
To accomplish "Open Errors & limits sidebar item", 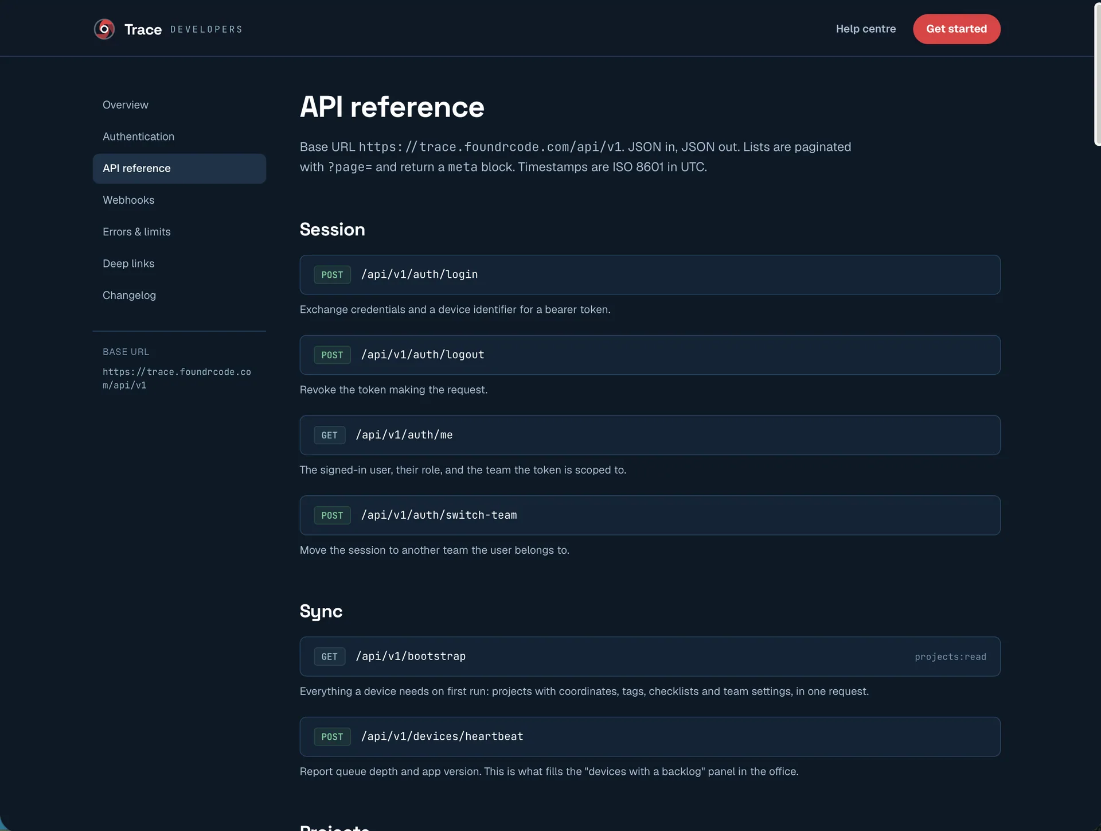I will click(x=179, y=232).
